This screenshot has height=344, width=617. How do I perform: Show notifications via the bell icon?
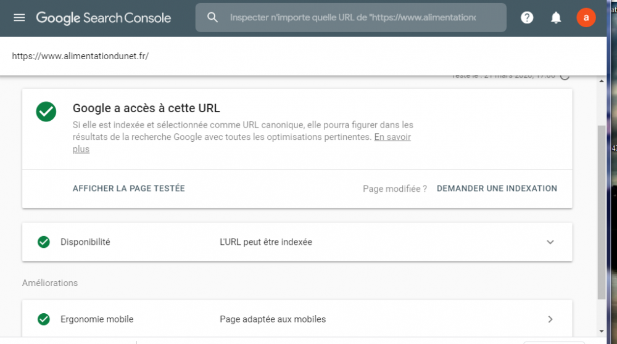click(556, 18)
